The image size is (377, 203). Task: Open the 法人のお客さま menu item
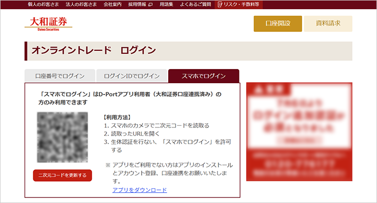pyautogui.click(x=82, y=4)
